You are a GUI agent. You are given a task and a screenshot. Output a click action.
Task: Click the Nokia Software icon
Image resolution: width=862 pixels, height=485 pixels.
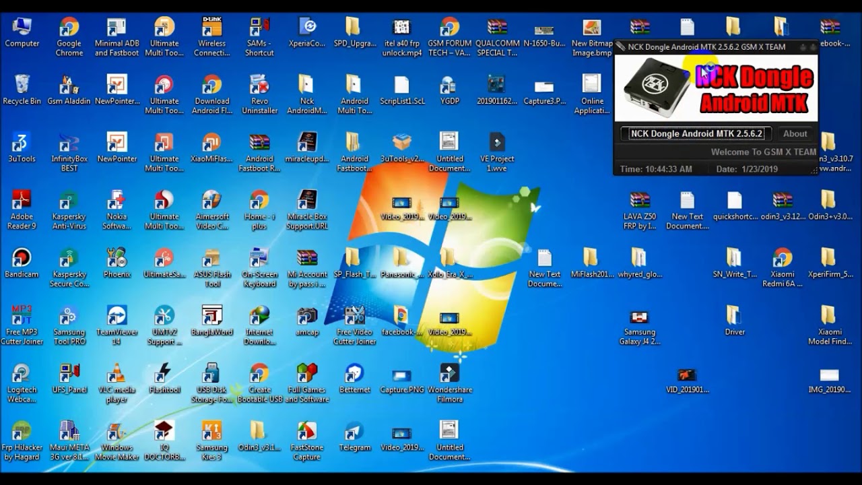[117, 210]
